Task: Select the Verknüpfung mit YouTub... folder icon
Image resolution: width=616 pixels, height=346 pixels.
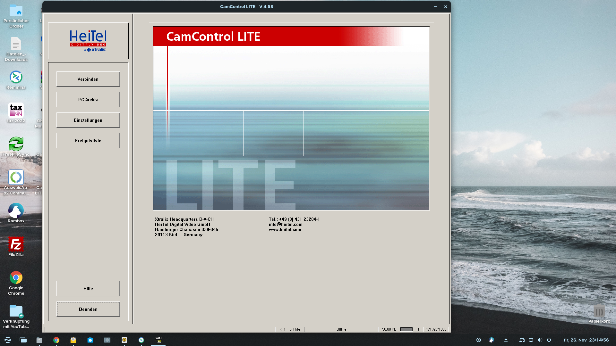Action: tap(16, 317)
